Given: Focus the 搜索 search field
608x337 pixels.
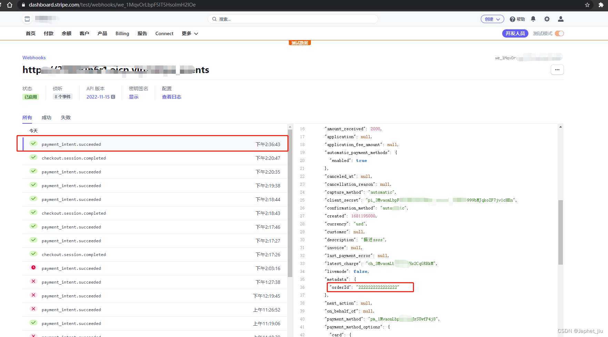Looking at the screenshot, I should 293,19.
